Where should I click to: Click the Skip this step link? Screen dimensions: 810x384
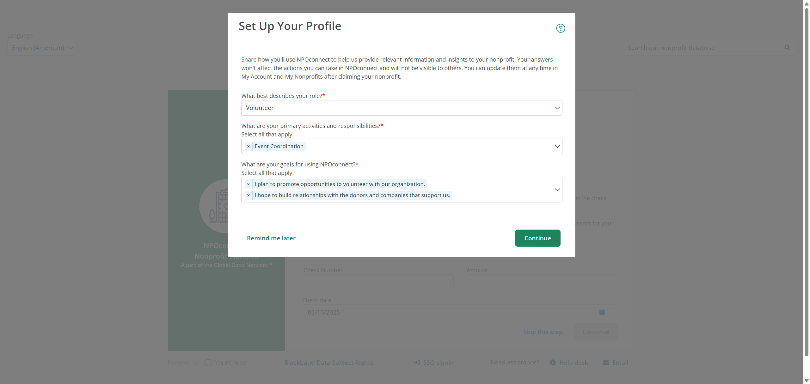pos(543,332)
